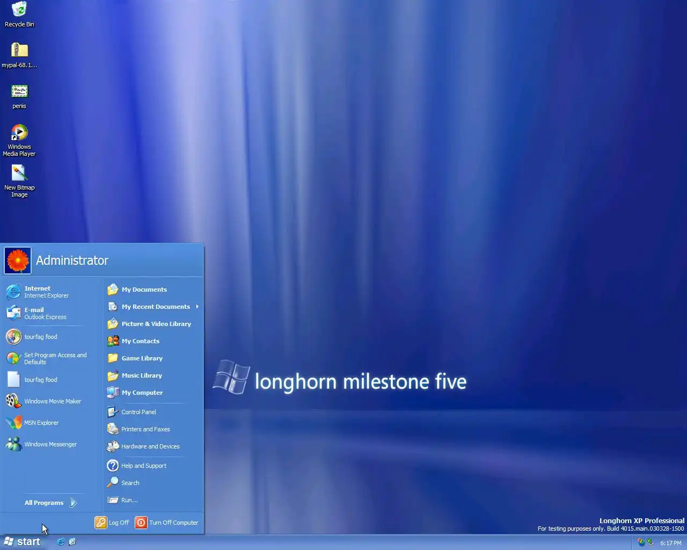The height and width of the screenshot is (550, 687).
Task: Open Hardware and Devices
Action: tap(153, 446)
